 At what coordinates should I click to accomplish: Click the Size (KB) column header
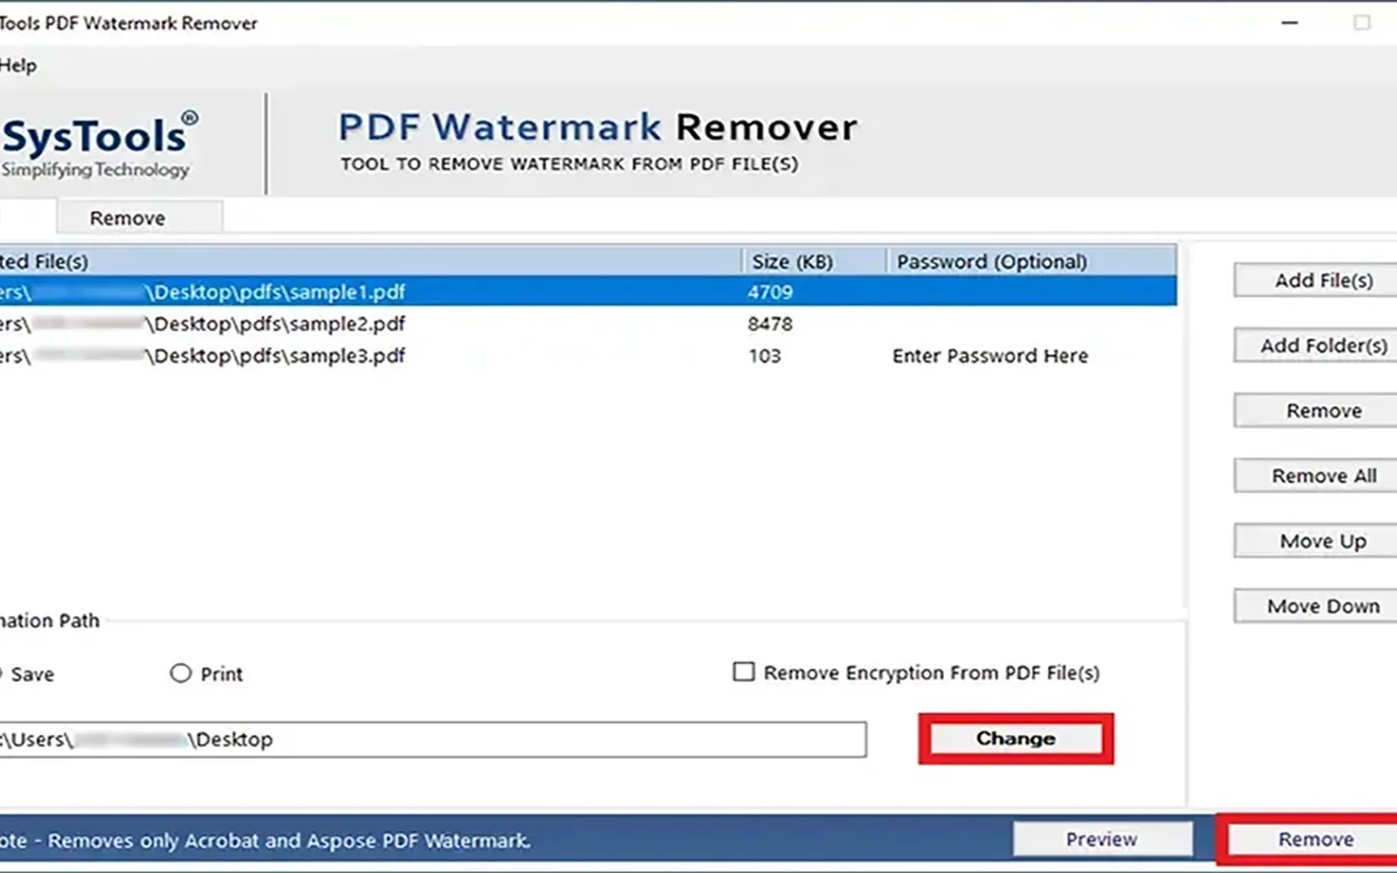click(x=814, y=261)
